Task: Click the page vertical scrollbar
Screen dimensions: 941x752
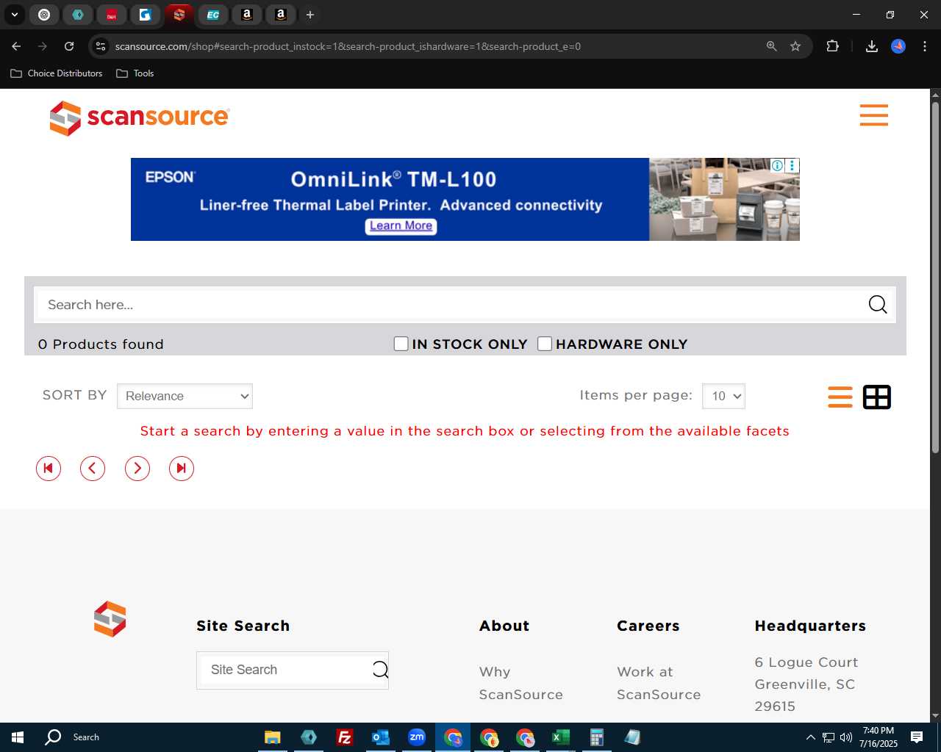Action: pos(935,279)
